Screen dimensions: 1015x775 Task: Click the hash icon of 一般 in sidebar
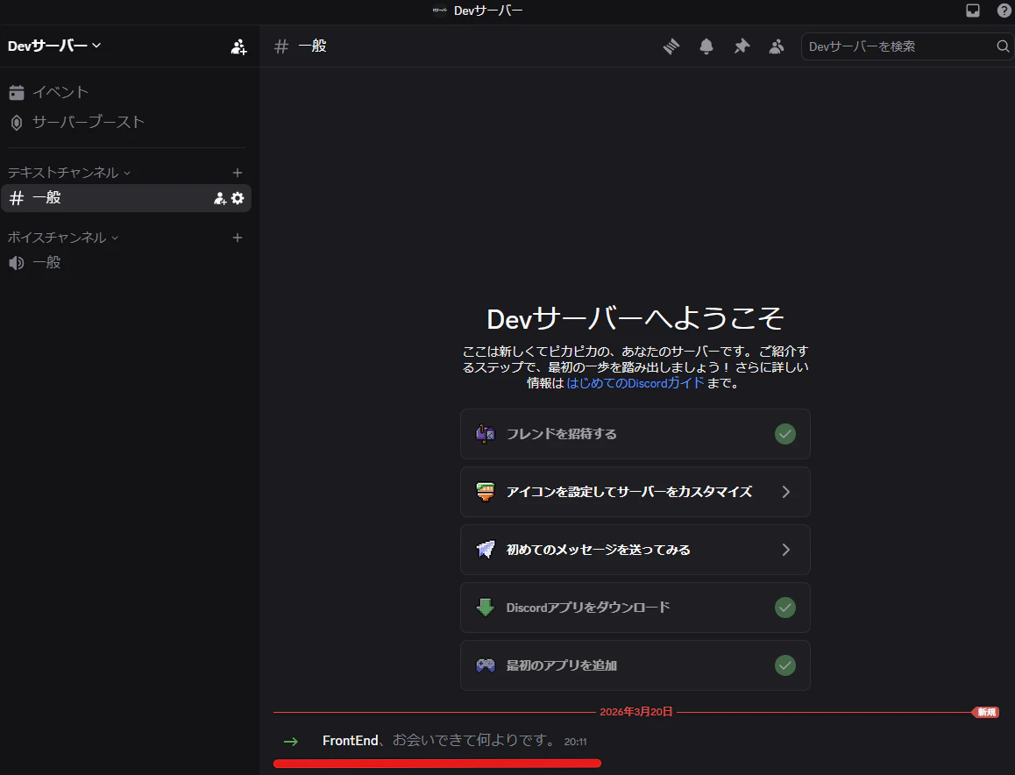tap(17, 198)
